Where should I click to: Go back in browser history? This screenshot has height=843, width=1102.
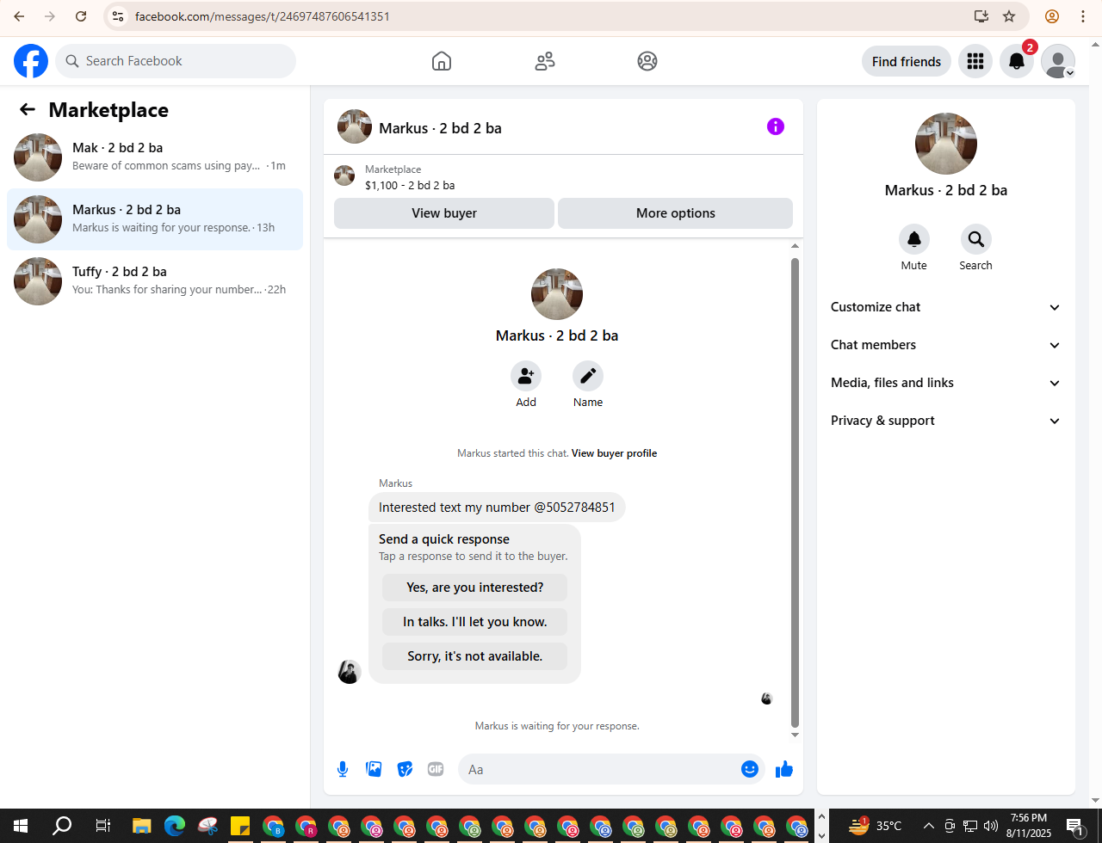point(19,16)
